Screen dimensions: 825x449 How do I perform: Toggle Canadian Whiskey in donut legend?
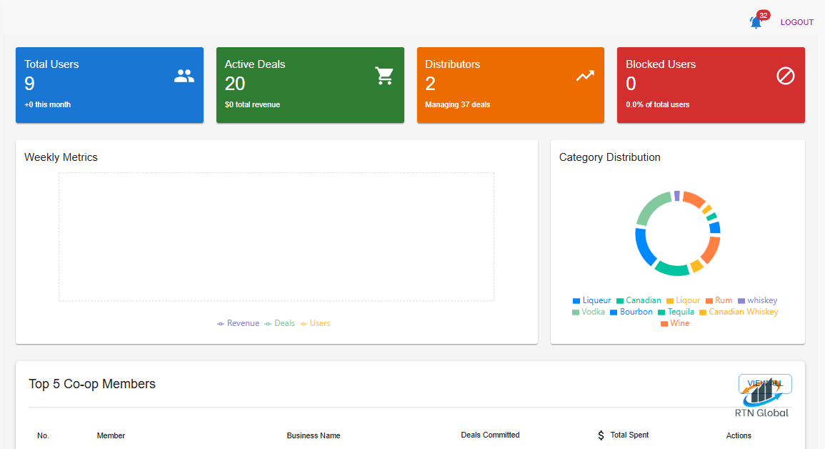coord(739,312)
